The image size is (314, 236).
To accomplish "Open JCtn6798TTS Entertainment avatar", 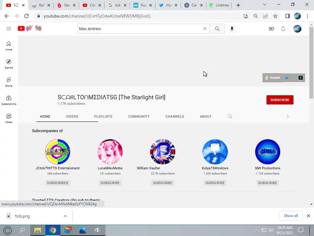I will (57, 152).
